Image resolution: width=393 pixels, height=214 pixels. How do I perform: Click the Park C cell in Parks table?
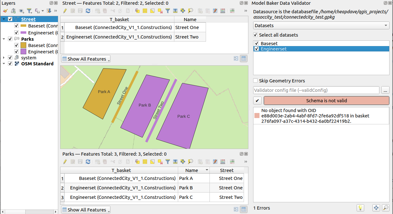pos(194,197)
